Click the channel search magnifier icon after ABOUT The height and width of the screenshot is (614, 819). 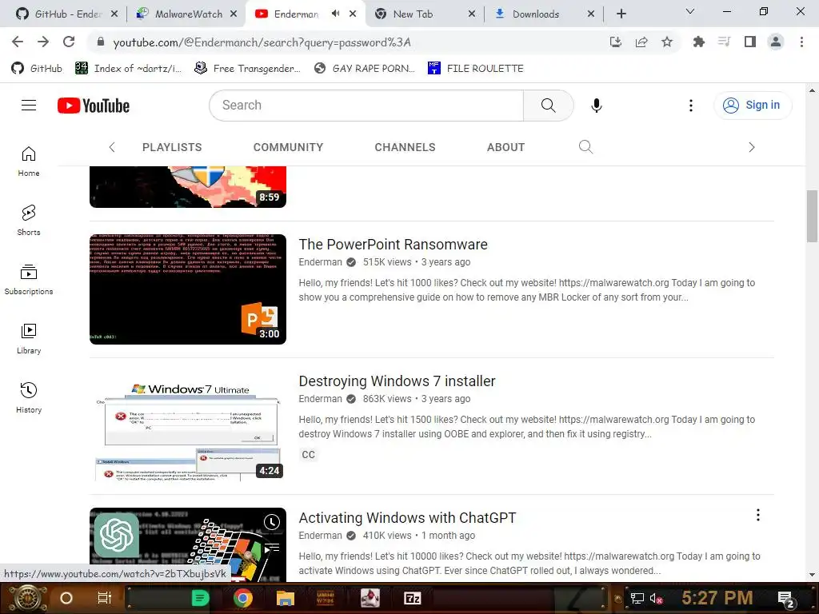click(x=585, y=147)
